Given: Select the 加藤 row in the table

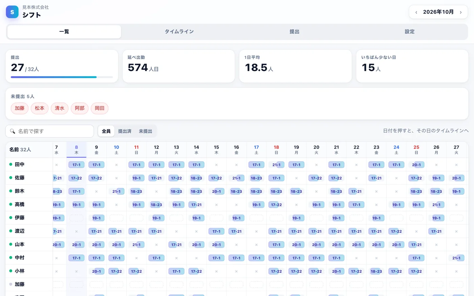Looking at the screenshot, I should click(20, 284).
